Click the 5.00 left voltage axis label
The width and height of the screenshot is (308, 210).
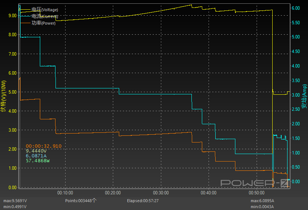click(x=13, y=92)
